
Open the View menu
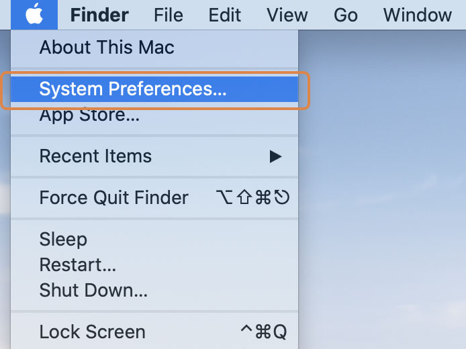point(287,15)
